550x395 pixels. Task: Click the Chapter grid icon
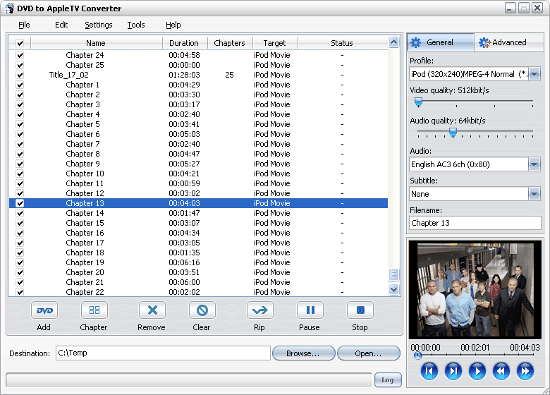click(94, 310)
